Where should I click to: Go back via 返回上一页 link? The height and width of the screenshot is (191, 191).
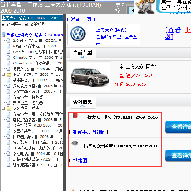[81, 19]
